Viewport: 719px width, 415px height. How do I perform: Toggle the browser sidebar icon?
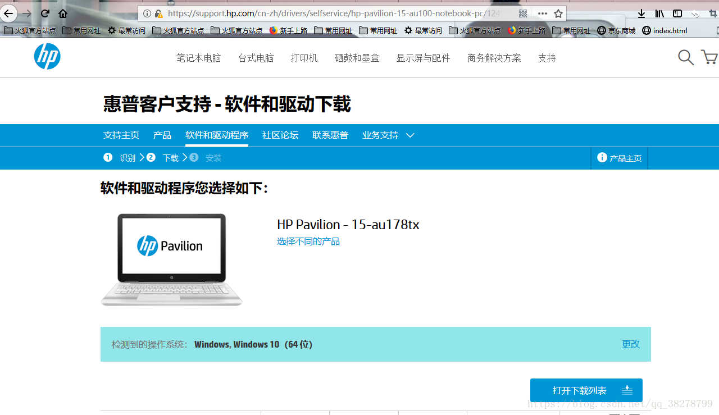pyautogui.click(x=677, y=13)
